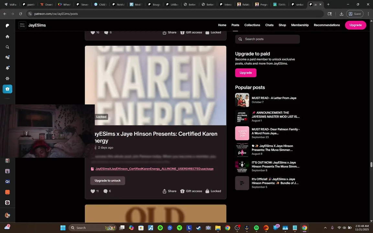
Task: Open the CertifiedKarenEnergy .package file link
Action: point(154,169)
